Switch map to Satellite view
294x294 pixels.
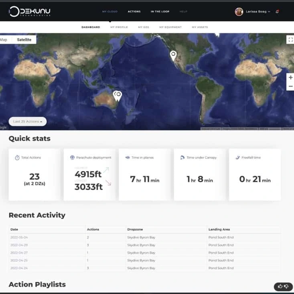tap(24, 40)
